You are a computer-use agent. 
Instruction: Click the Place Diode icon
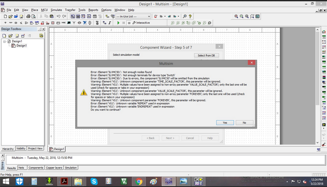click(x=16, y=23)
